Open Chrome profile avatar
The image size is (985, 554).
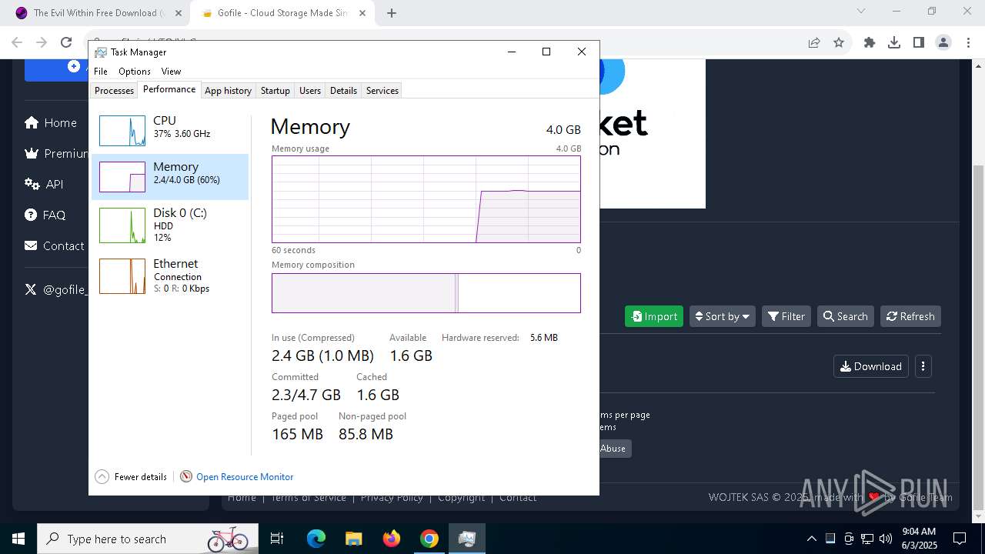click(x=943, y=42)
